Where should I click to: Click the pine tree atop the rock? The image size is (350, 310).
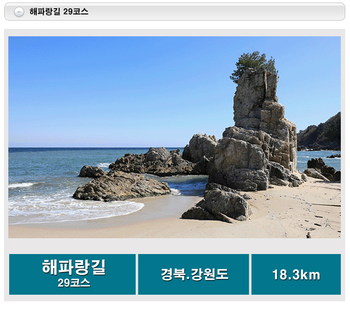[x=255, y=65]
